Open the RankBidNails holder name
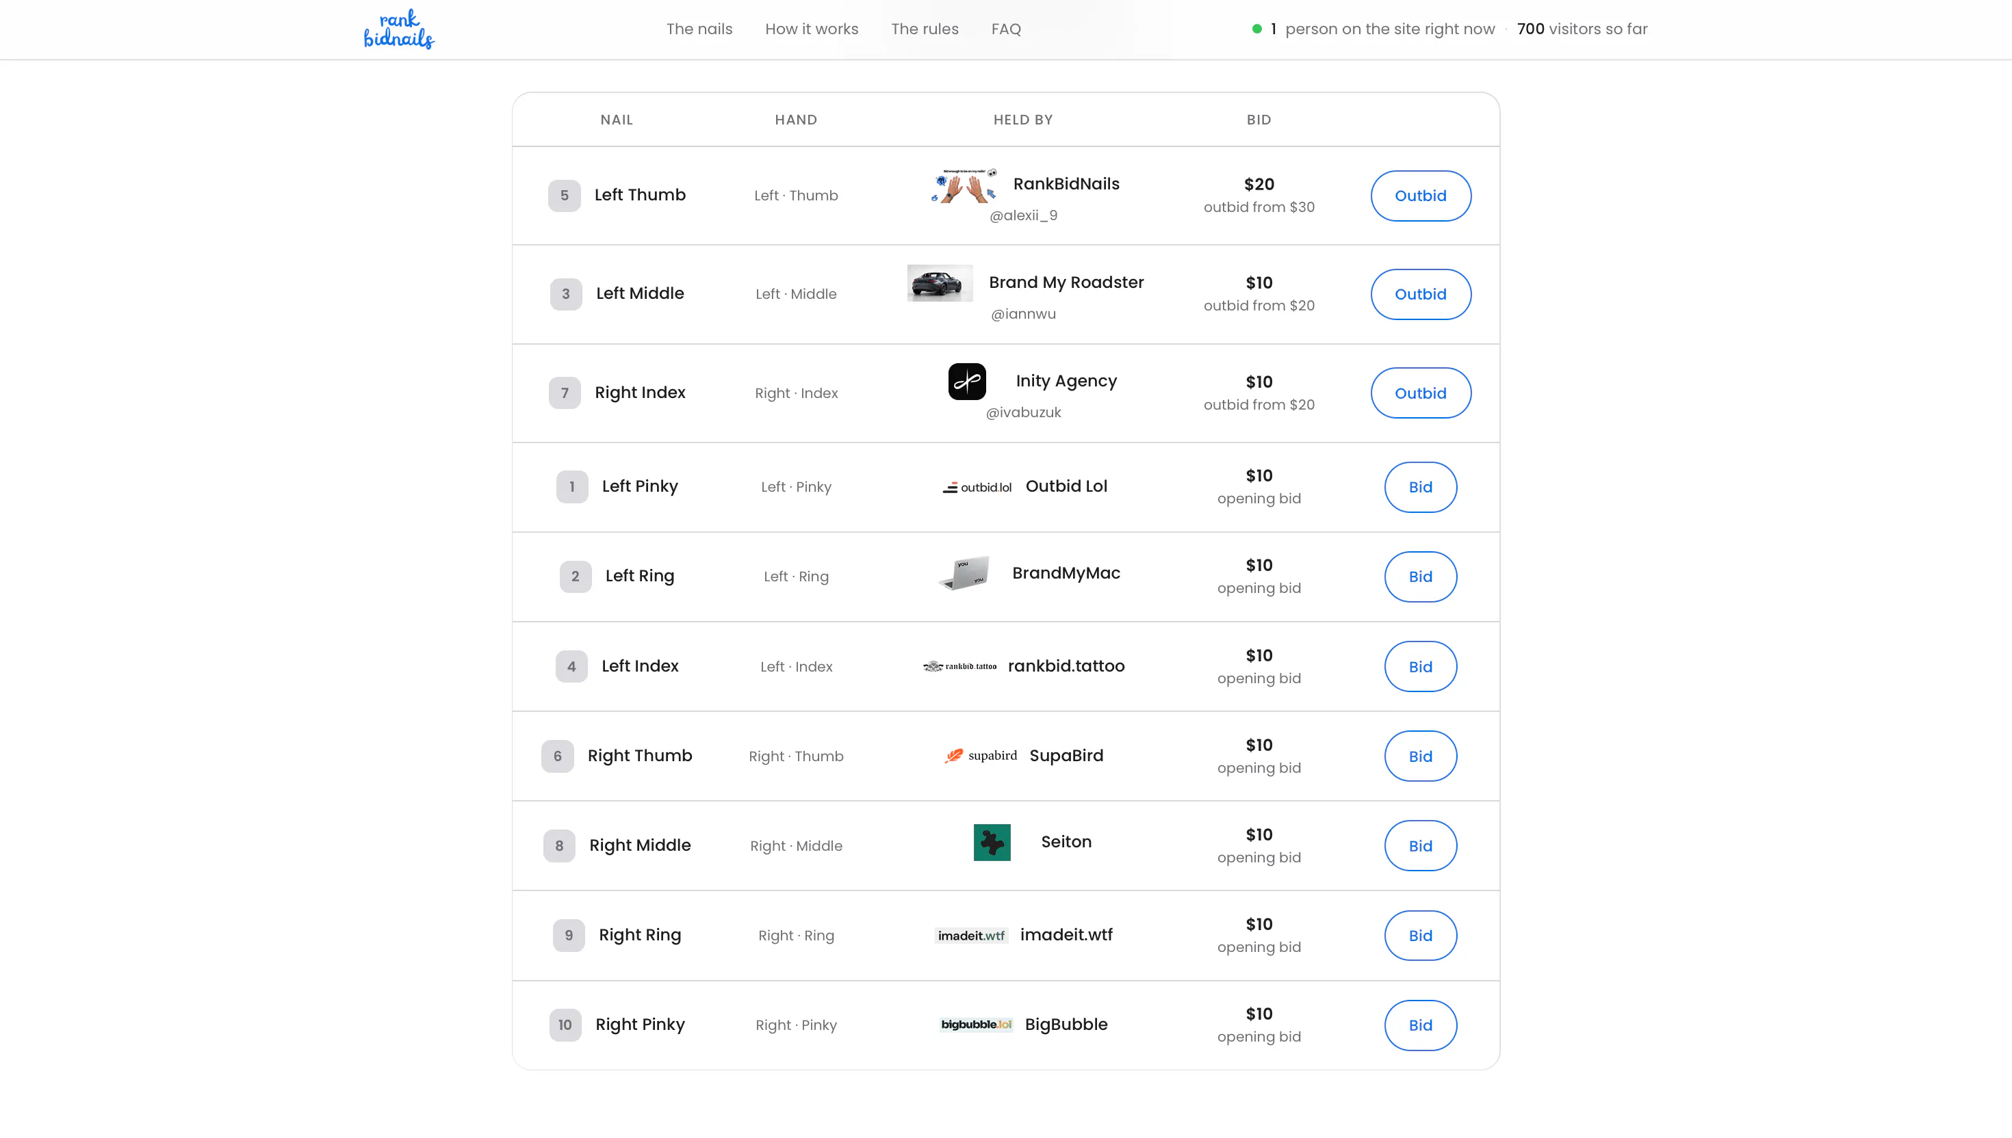The image size is (2012, 1138). (1066, 184)
